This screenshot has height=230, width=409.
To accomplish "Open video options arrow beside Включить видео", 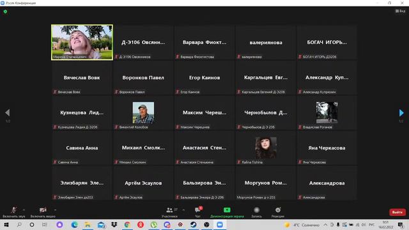I will pyautogui.click(x=55, y=210).
